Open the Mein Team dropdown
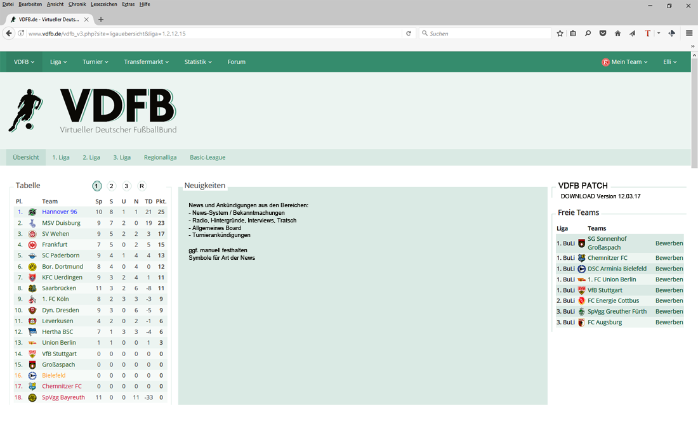Image resolution: width=698 pixels, height=436 pixels. pos(625,62)
